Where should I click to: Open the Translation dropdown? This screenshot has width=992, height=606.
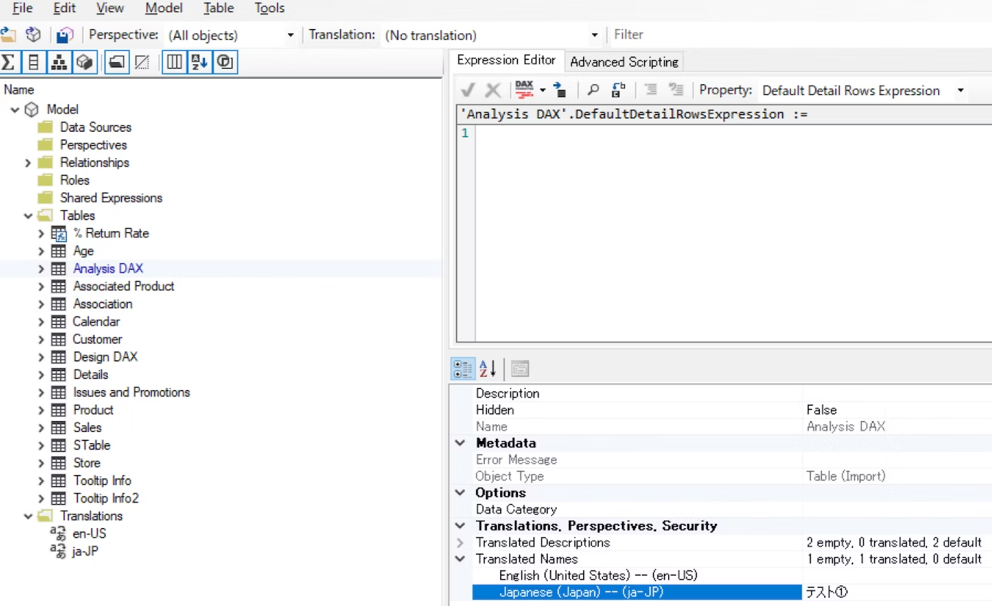[594, 35]
